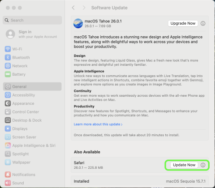Select the General label in the sidebar
Viewport: 215px width, 188px height.
pos(19,86)
